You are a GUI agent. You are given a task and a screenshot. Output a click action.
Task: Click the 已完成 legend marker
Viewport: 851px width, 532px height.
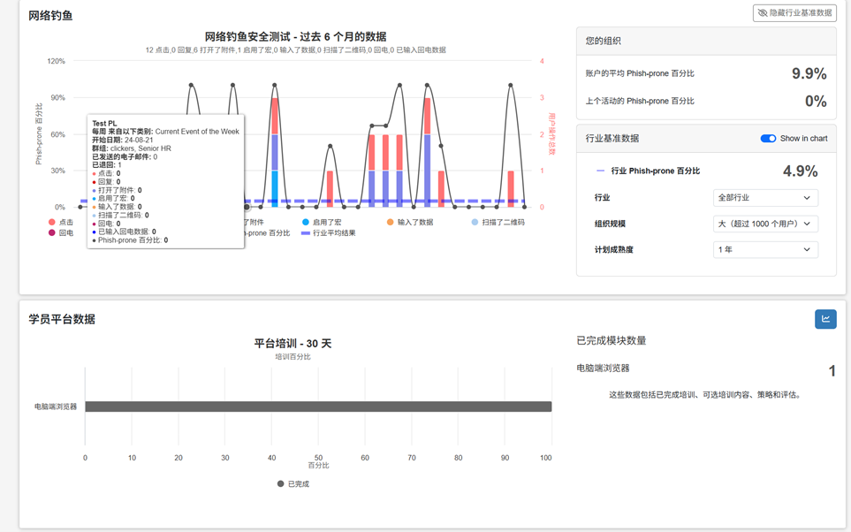pos(281,484)
